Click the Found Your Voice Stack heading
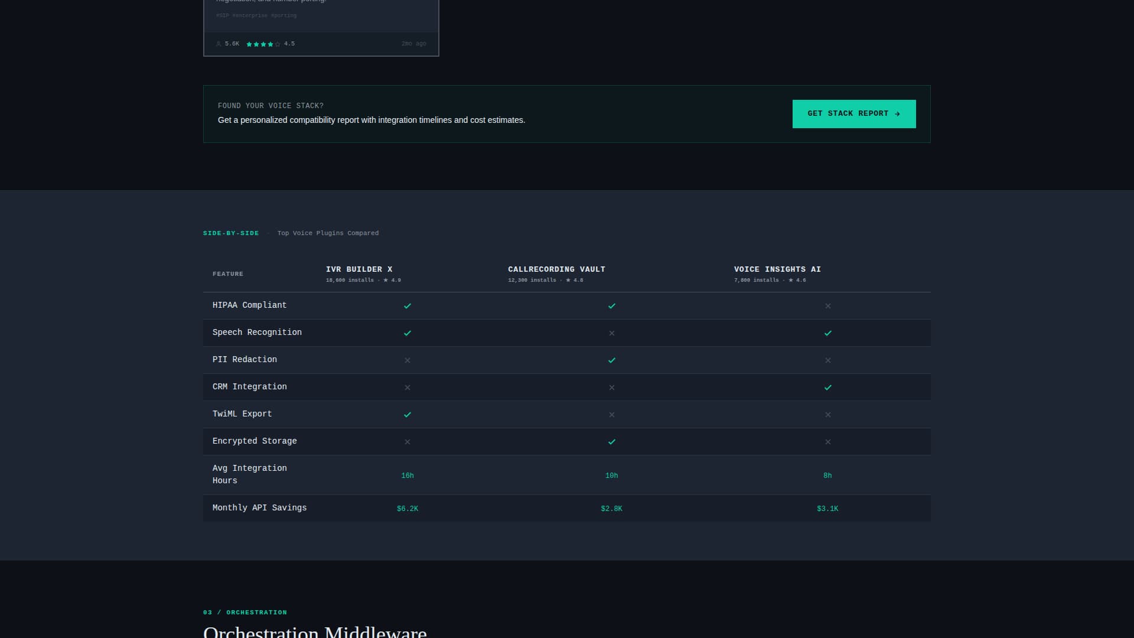Viewport: 1134px width, 638px height. (x=271, y=106)
